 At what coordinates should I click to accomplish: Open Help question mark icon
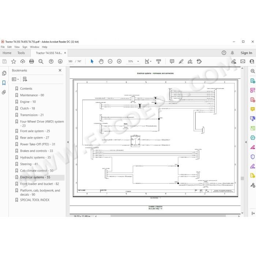pyautogui.click(x=224, y=53)
